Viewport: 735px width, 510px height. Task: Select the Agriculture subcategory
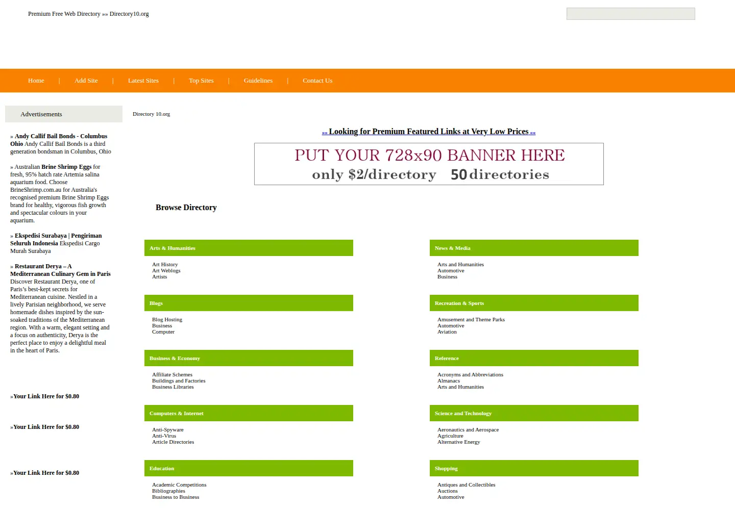450,436
